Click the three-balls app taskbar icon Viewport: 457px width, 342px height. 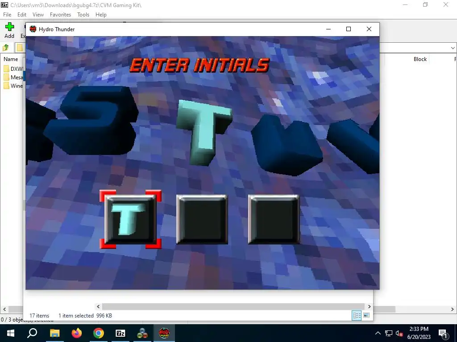point(142,333)
